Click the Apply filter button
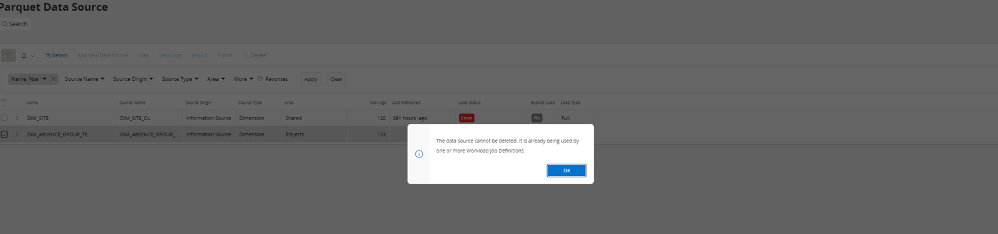This screenshot has height=234, width=998. point(311,79)
